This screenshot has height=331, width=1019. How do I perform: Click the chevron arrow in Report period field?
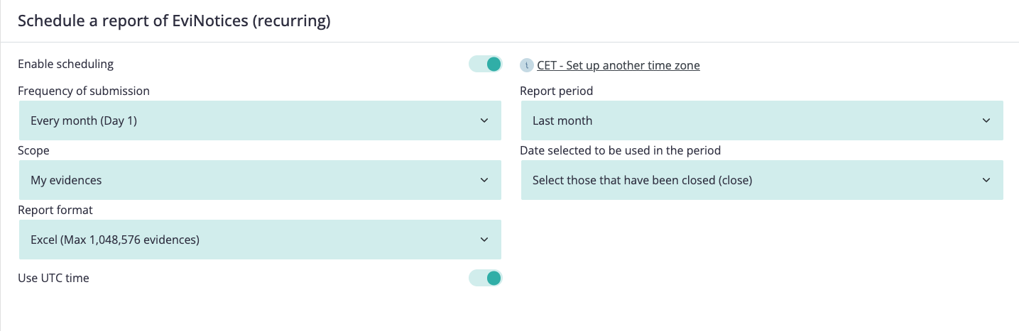pos(986,120)
